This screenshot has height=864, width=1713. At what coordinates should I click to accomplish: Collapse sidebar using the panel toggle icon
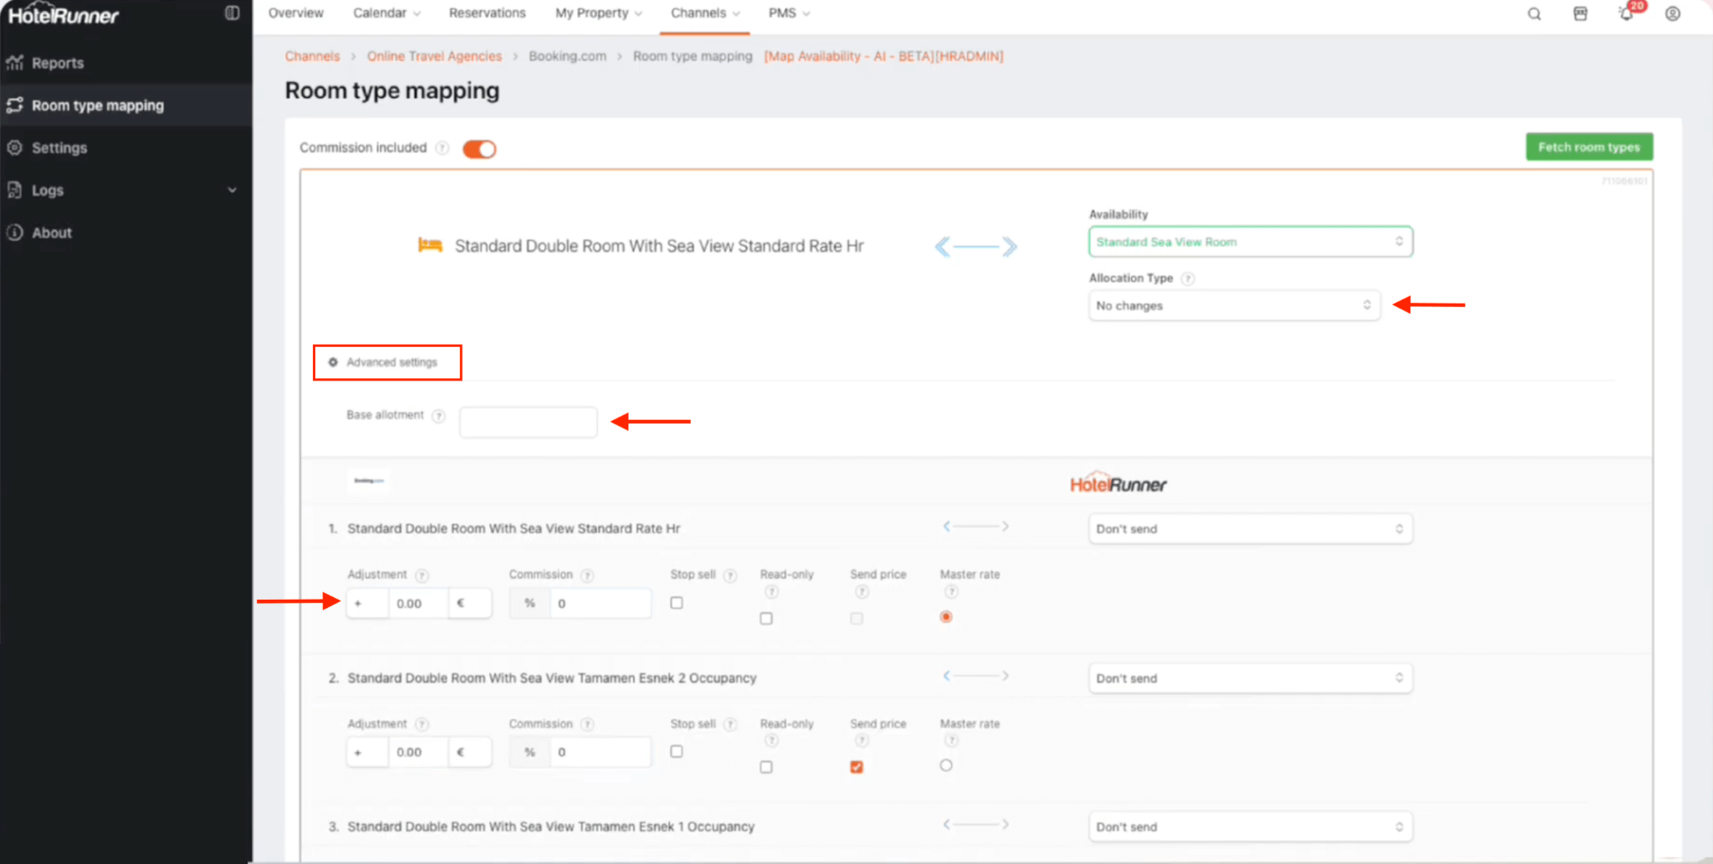coord(233,13)
